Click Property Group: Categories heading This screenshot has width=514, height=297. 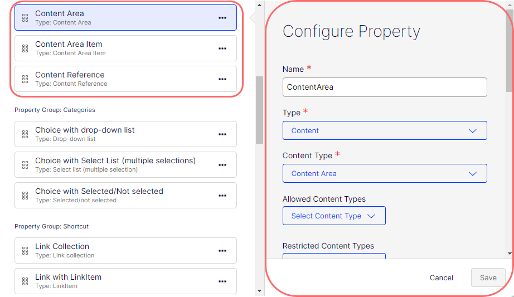click(x=55, y=110)
